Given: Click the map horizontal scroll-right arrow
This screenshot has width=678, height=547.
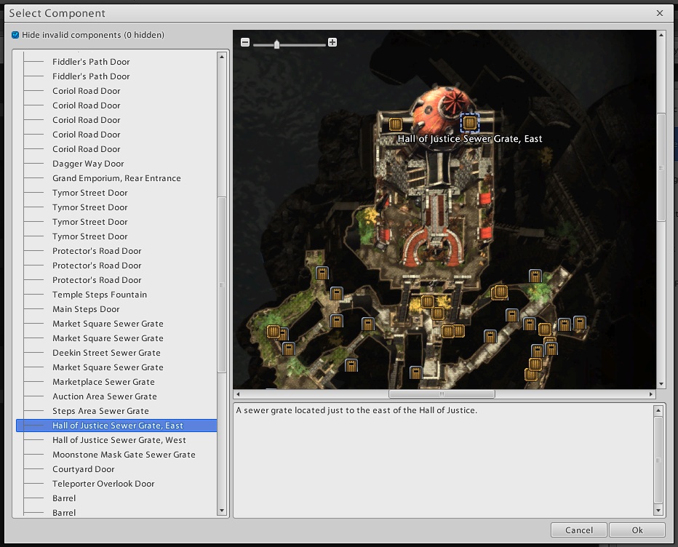Looking at the screenshot, I should 651,394.
